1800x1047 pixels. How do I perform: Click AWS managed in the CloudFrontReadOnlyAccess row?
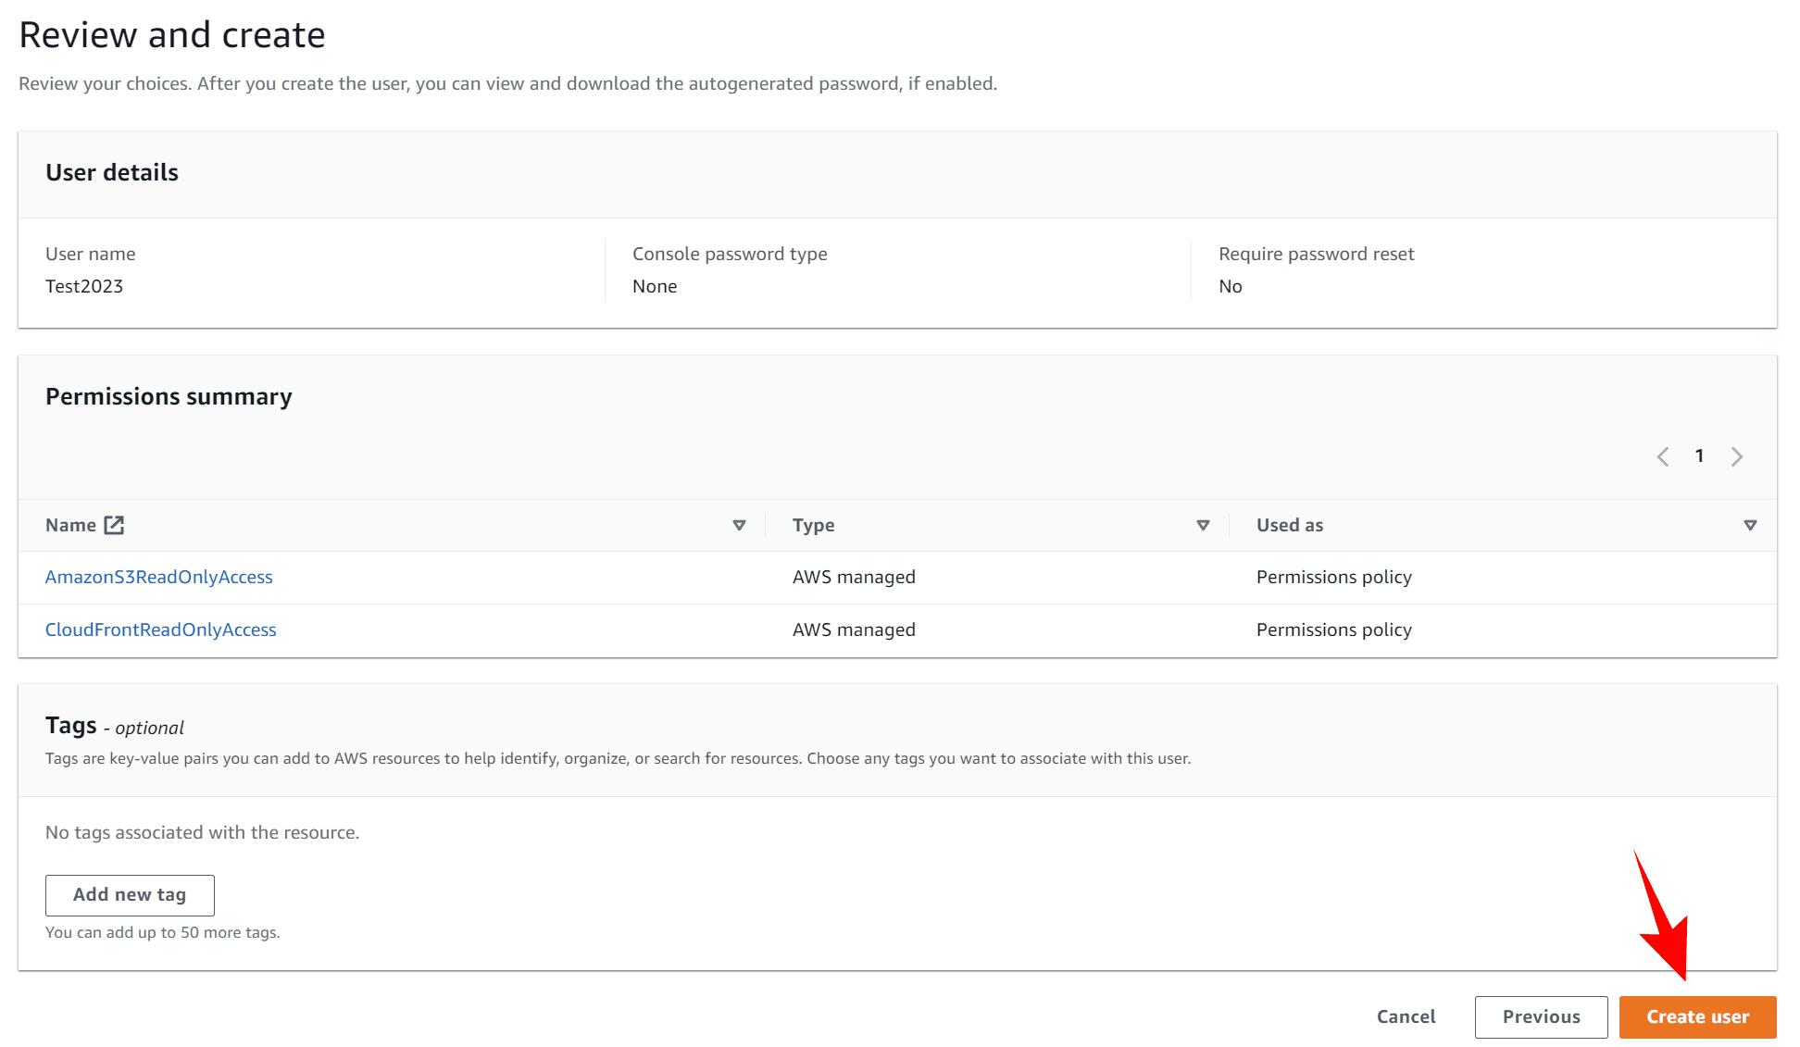tap(854, 629)
